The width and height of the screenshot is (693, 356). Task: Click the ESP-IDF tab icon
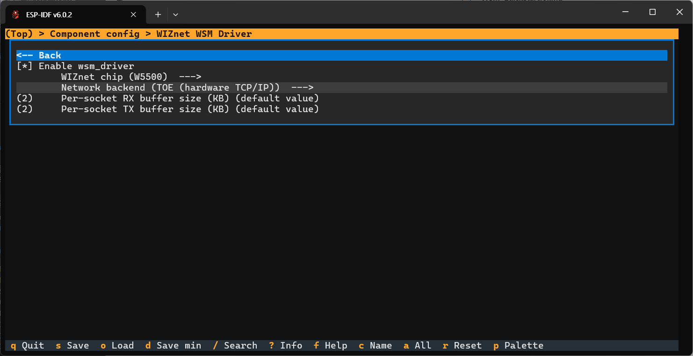point(15,14)
